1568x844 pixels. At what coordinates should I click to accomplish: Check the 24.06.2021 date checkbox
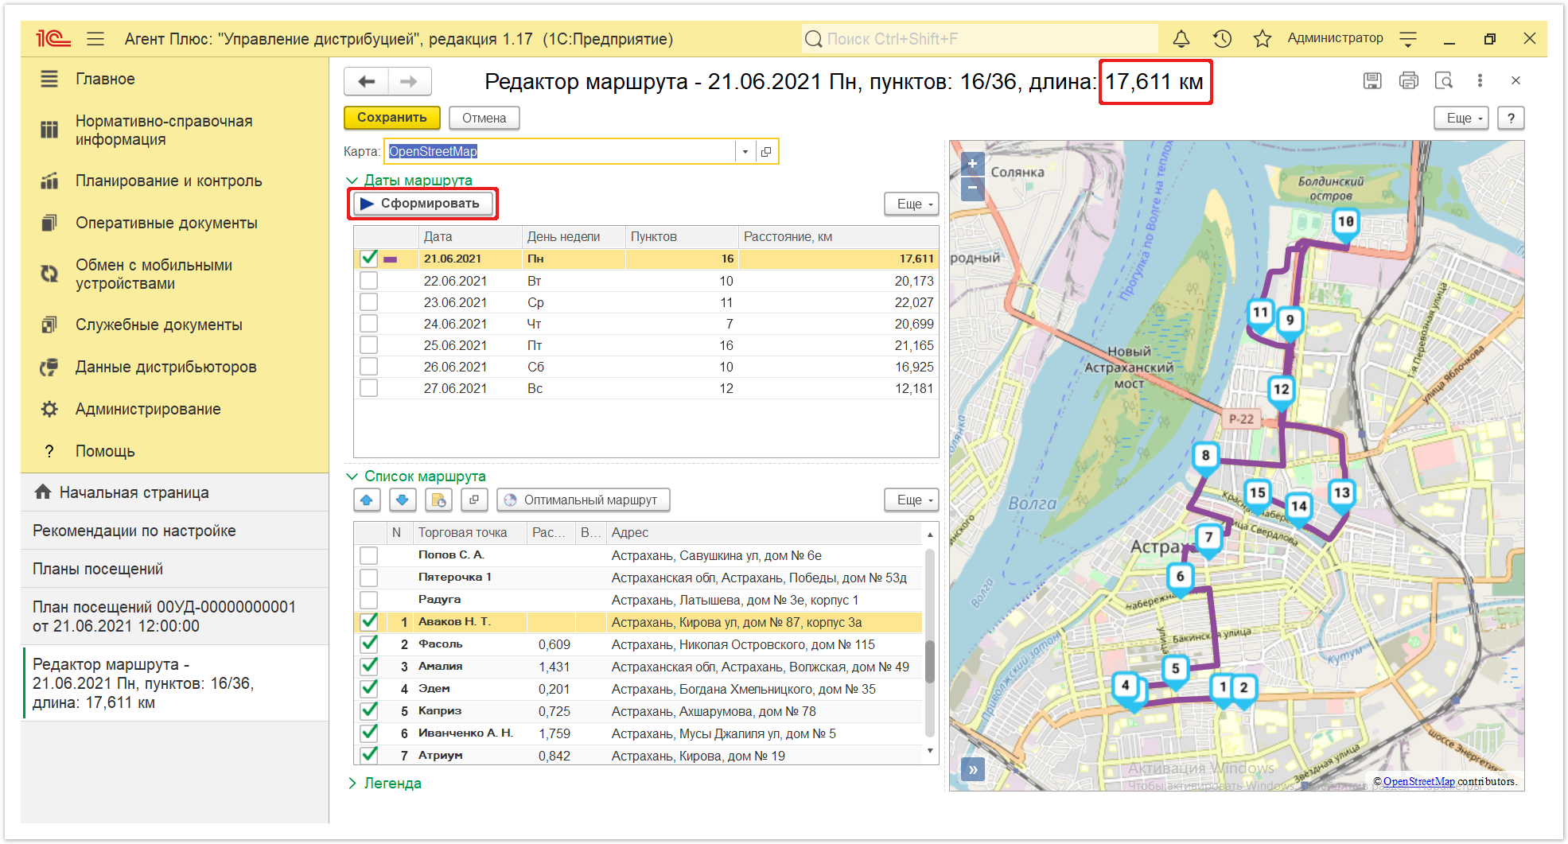tap(368, 324)
